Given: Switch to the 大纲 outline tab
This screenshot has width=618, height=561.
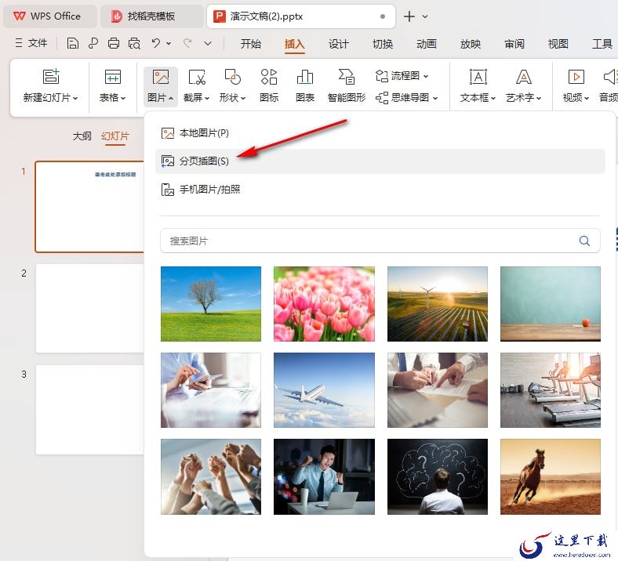Looking at the screenshot, I should point(82,136).
